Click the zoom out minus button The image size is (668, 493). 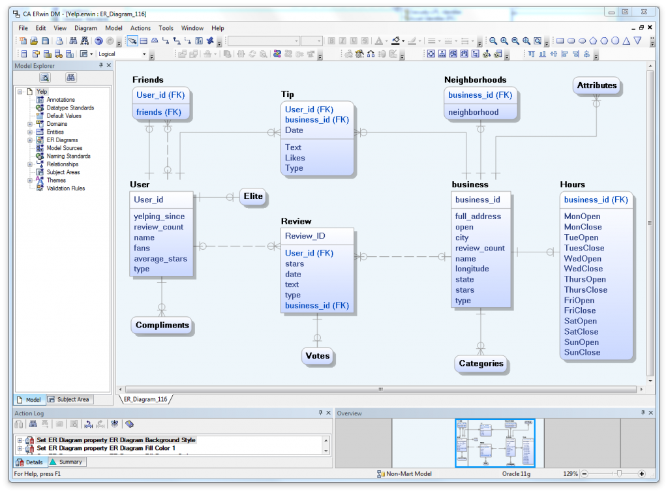pyautogui.click(x=584, y=474)
